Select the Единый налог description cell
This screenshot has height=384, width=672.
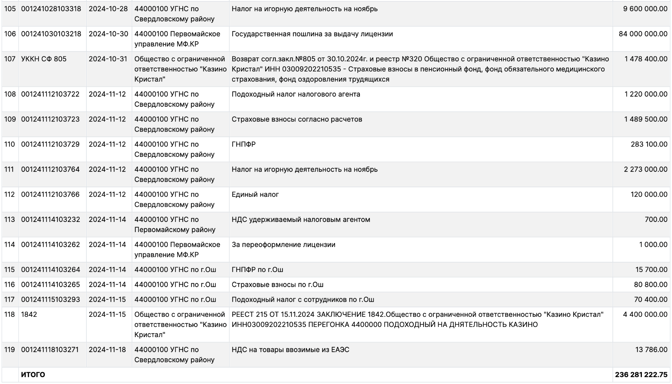coord(255,195)
